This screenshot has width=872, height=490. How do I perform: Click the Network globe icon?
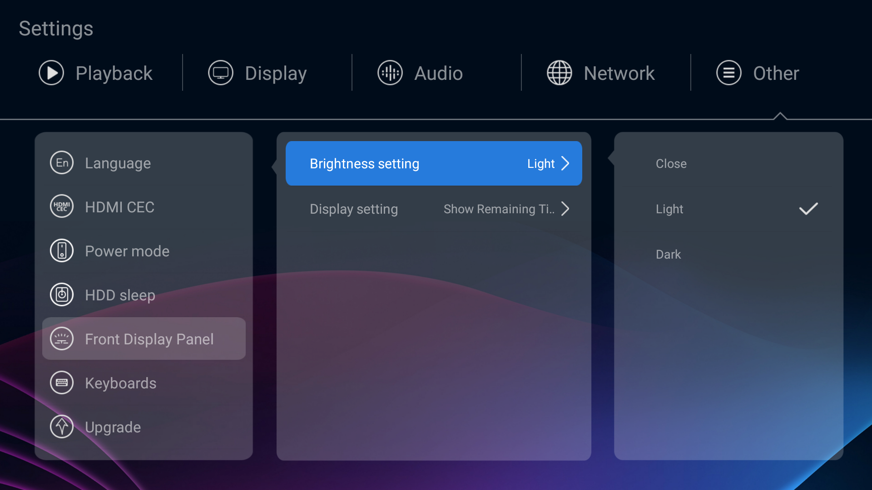pyautogui.click(x=560, y=73)
